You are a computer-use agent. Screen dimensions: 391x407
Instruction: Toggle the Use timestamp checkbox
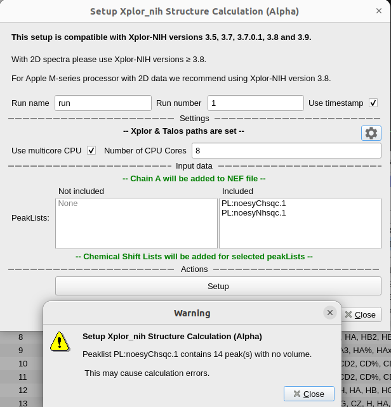point(373,103)
